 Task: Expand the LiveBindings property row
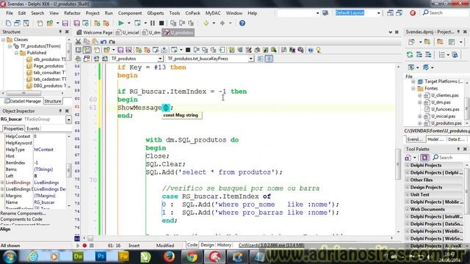coord(3,183)
